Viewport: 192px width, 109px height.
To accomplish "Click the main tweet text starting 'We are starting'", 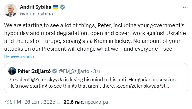I will [x=95, y=37].
